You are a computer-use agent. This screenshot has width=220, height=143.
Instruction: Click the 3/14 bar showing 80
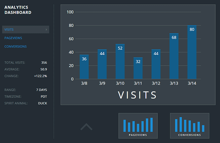[x=192, y=52]
